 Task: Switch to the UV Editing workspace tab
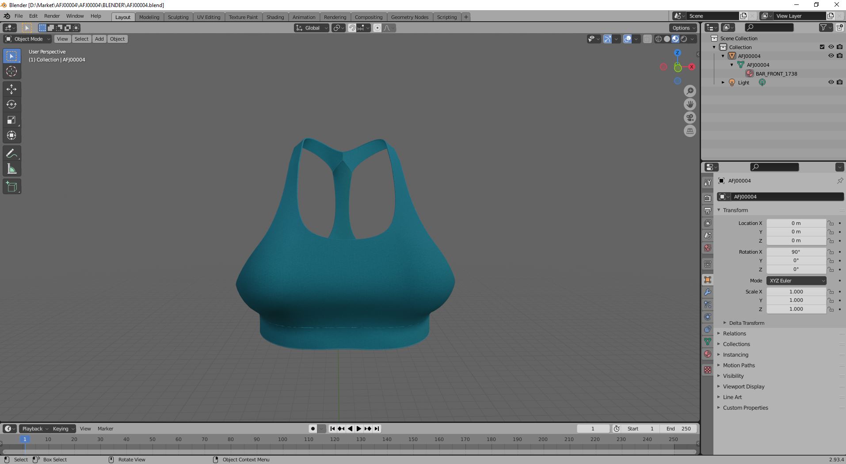(x=209, y=17)
